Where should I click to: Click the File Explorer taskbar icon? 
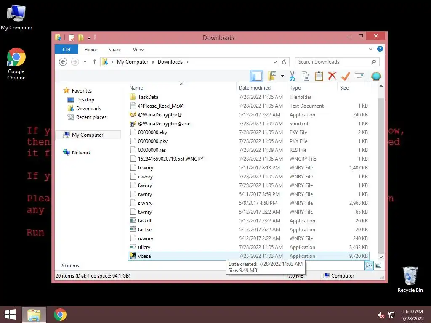(34, 315)
